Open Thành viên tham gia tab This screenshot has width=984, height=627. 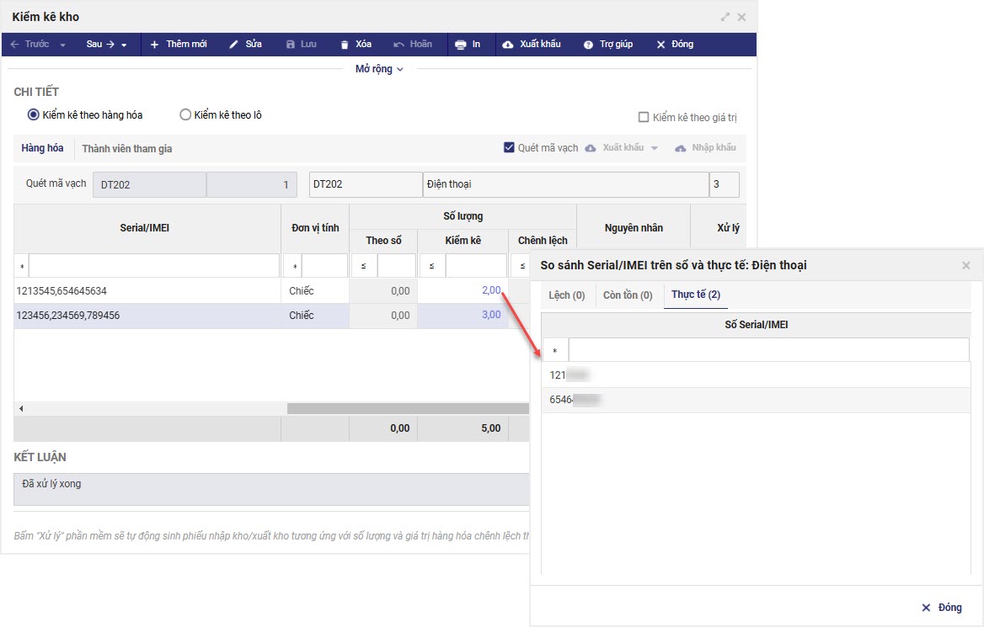click(x=126, y=149)
